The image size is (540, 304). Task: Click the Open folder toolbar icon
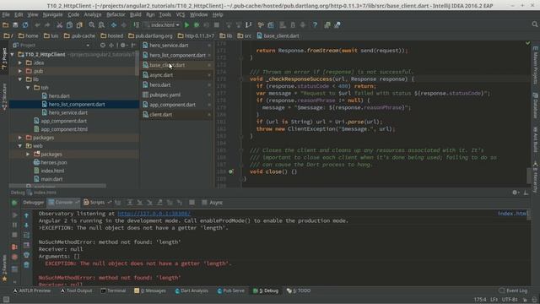[5, 24]
